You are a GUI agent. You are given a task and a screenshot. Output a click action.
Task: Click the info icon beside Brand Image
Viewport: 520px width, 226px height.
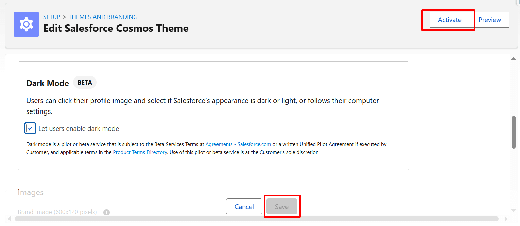tap(106, 212)
